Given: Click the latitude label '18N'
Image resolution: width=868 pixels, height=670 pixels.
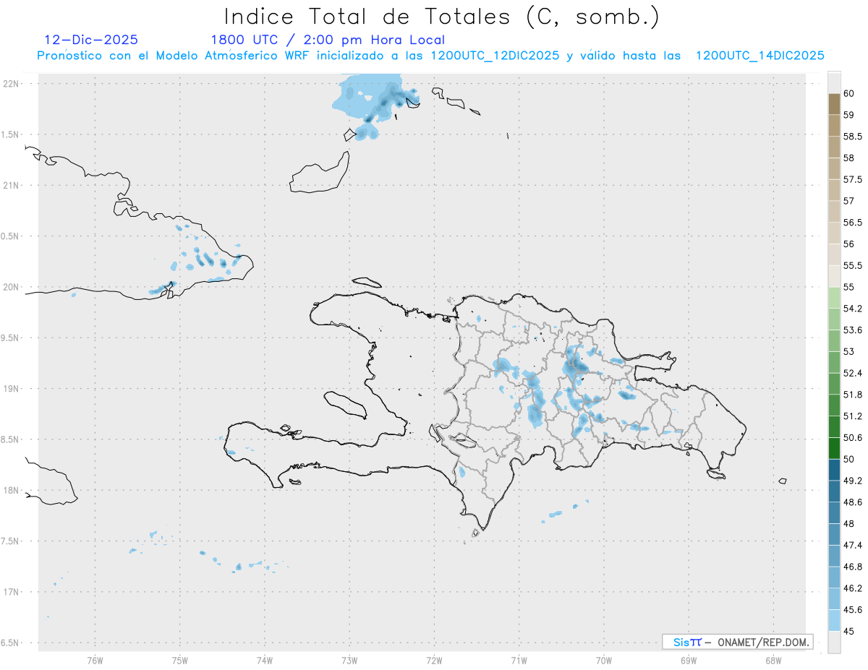Looking at the screenshot, I should (x=12, y=490).
